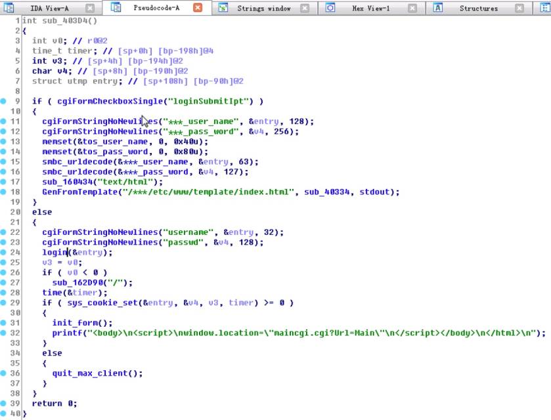Click time(&timer) call on line 28
Image resolution: width=551 pixels, height=420 pixels.
click(74, 293)
